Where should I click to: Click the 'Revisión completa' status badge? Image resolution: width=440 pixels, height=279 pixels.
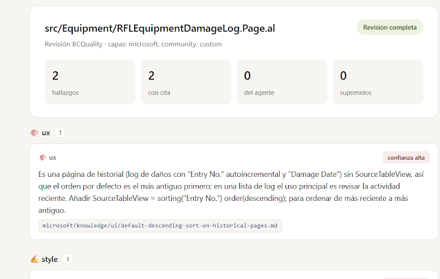[390, 27]
